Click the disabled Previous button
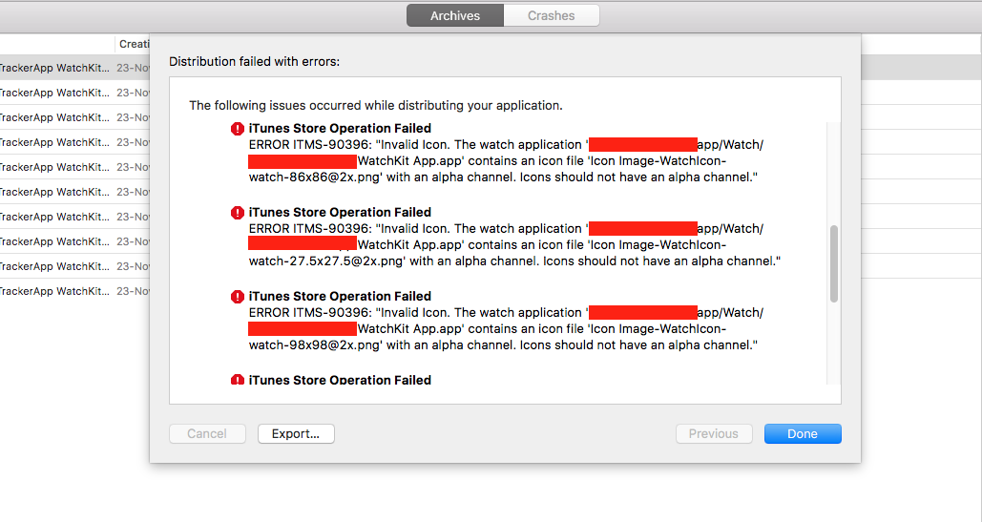 click(714, 433)
